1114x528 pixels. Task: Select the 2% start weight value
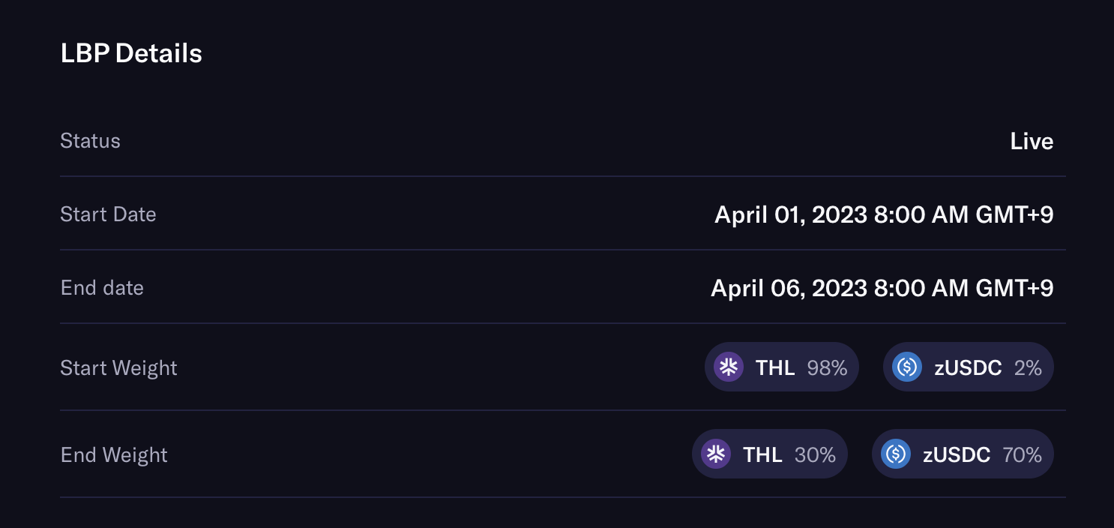[1028, 368]
